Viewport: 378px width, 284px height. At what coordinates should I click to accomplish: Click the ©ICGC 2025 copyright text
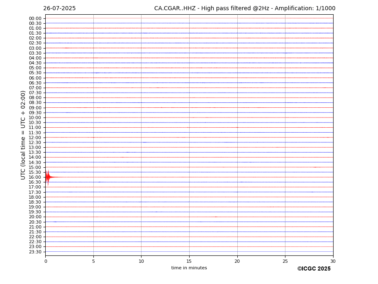(x=314, y=269)
